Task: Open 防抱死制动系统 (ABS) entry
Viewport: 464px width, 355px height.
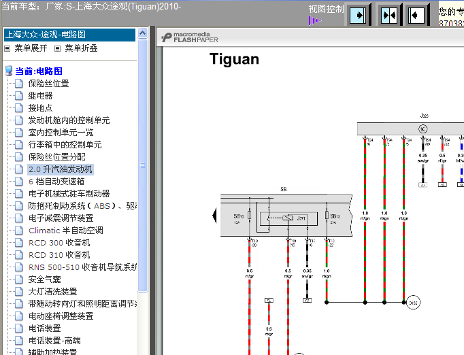Action: pyautogui.click(x=82, y=206)
